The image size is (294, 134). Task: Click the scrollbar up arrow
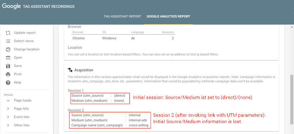[x=292, y=27]
